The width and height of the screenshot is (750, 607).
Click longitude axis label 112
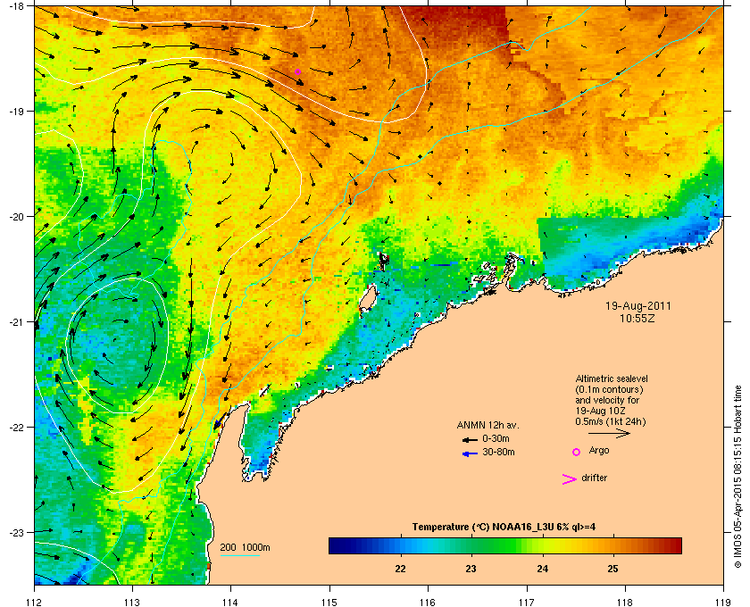[x=35, y=603]
